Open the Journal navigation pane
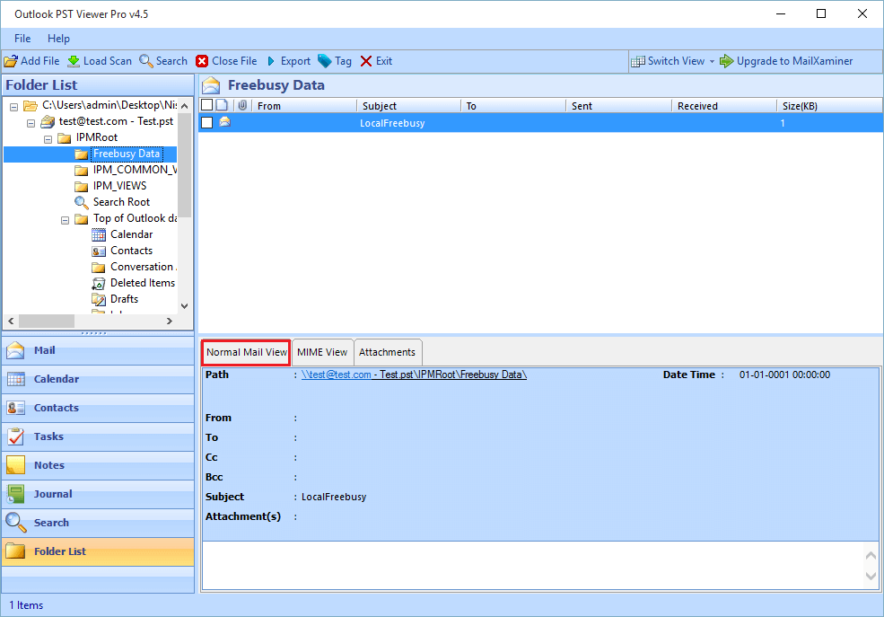Screen dimensions: 884x617 (98, 494)
